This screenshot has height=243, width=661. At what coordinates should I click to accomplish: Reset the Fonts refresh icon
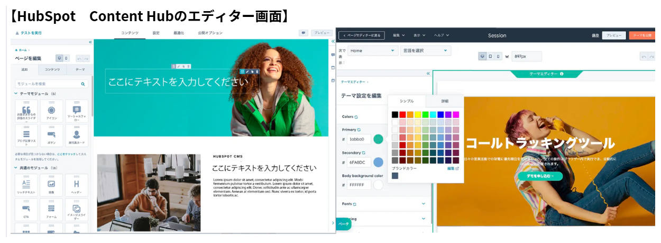tap(355, 204)
